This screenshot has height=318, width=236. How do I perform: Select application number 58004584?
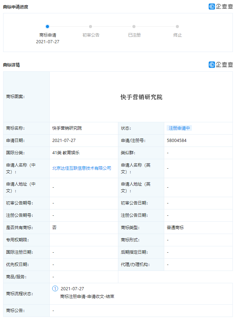(x=176, y=140)
